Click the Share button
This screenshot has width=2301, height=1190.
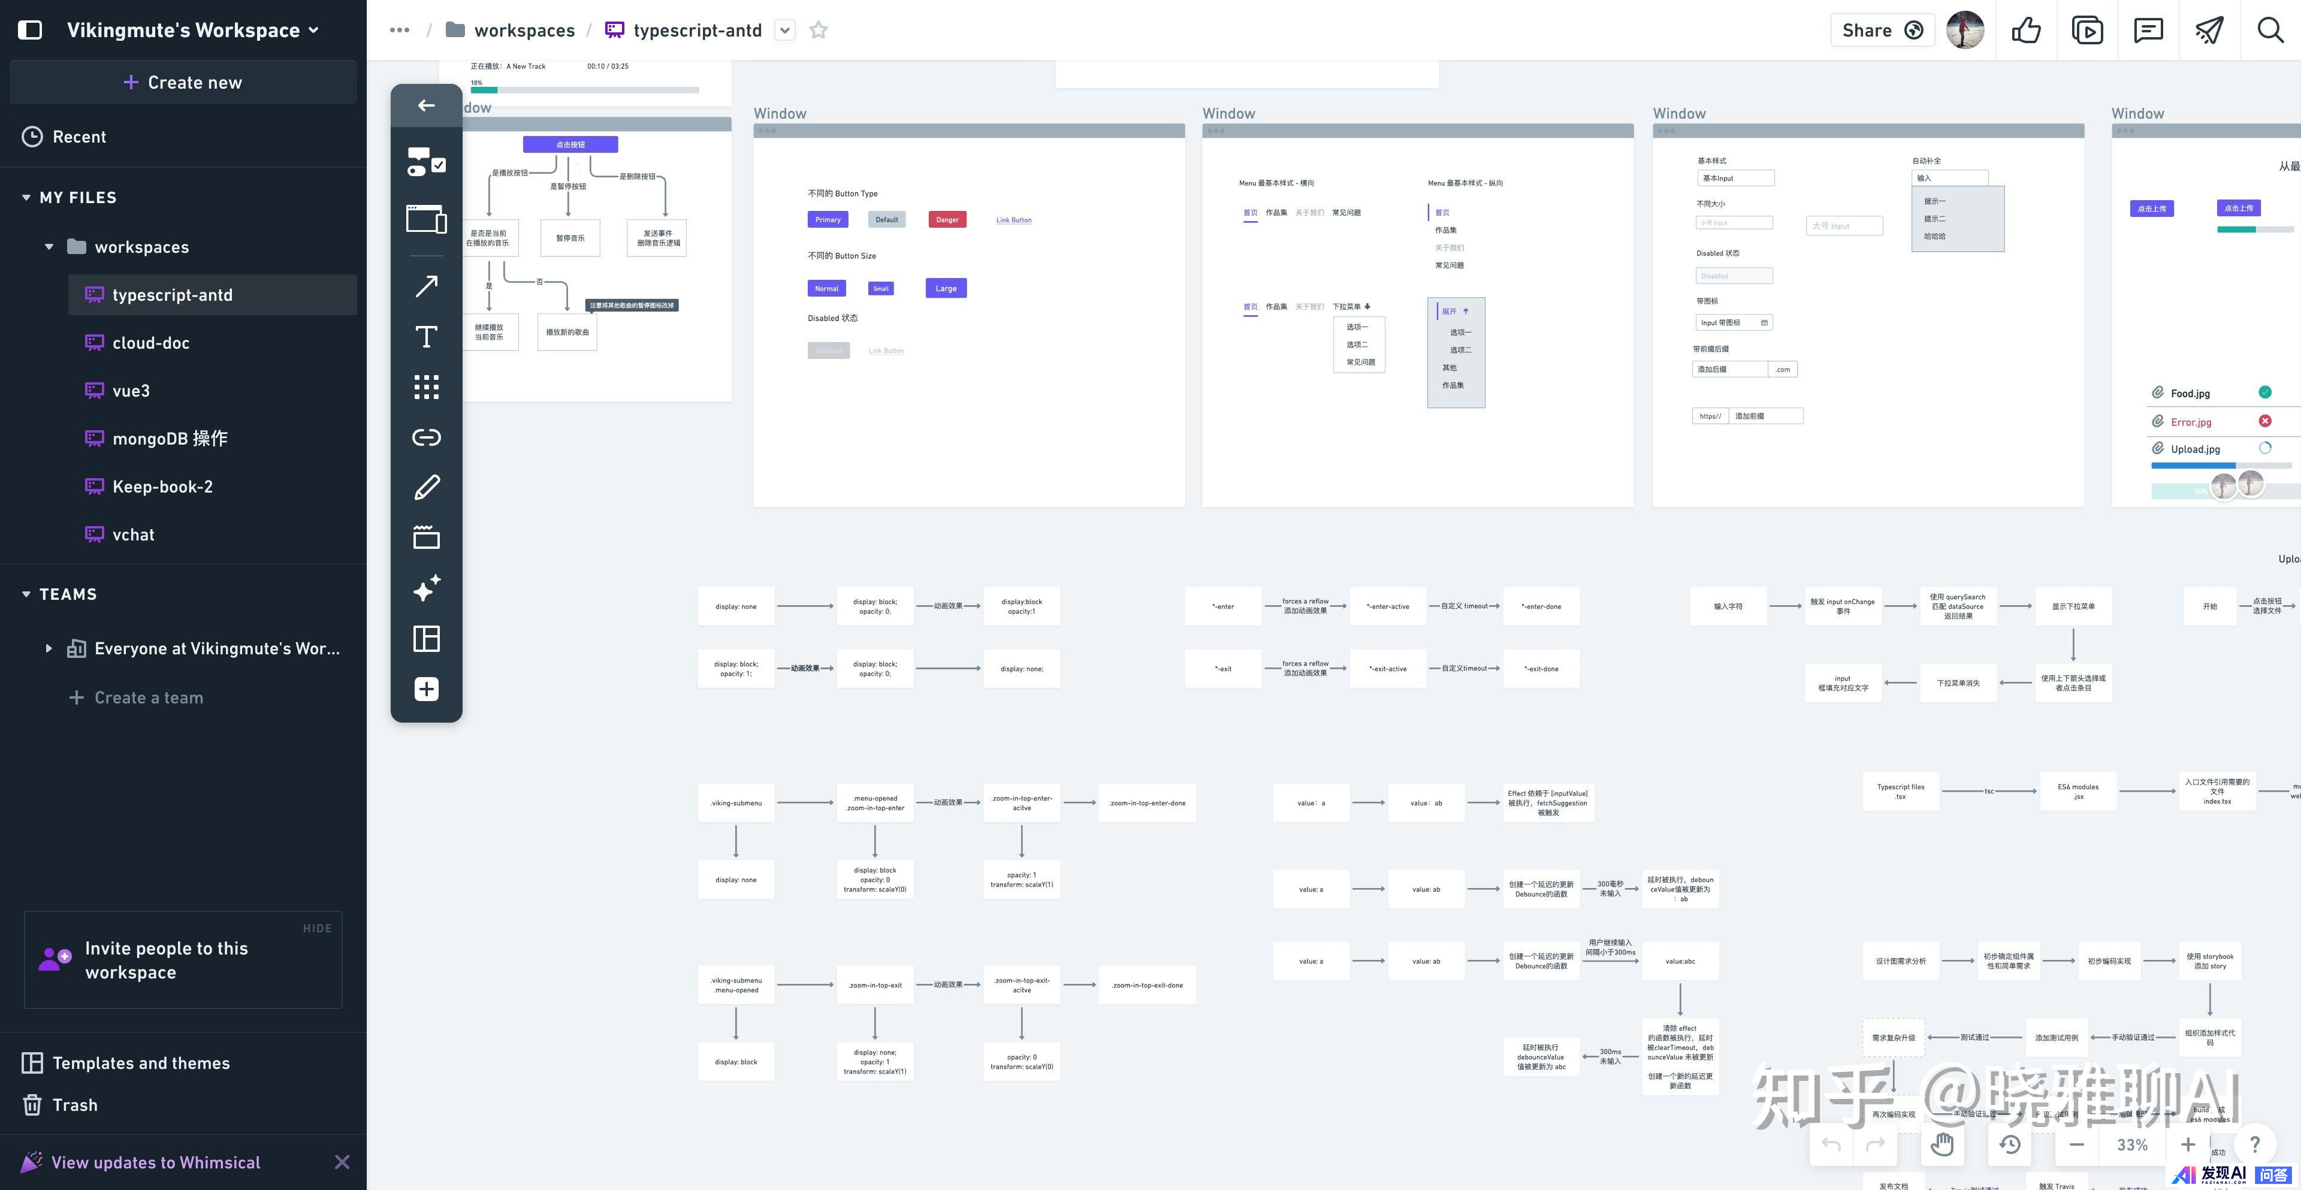click(1882, 31)
